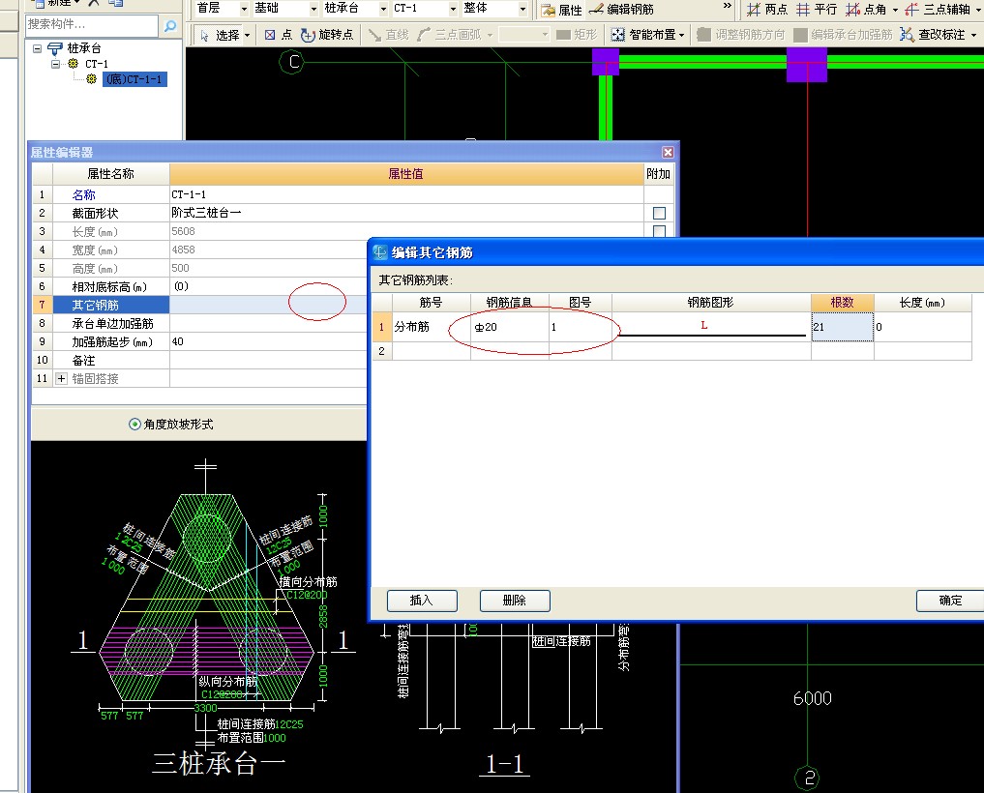The height and width of the screenshot is (793, 984).
Task: Click the 根数 cell value 21
Action: pyautogui.click(x=842, y=327)
